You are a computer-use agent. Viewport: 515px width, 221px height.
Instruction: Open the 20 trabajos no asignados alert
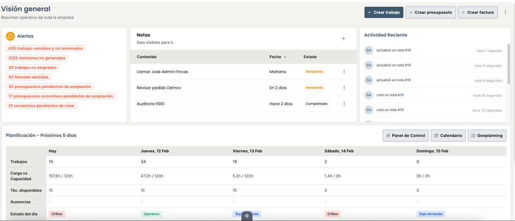(x=32, y=68)
